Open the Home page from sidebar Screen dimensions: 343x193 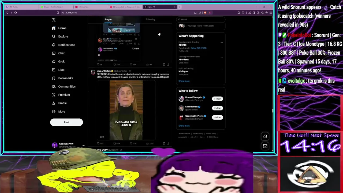[x=59, y=28]
